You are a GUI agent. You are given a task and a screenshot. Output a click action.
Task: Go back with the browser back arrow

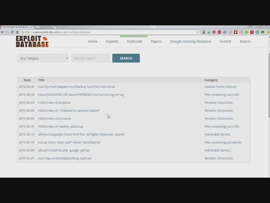[x=2, y=32]
